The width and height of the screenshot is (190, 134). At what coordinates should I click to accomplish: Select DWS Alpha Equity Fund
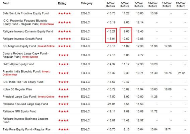point(18,64)
